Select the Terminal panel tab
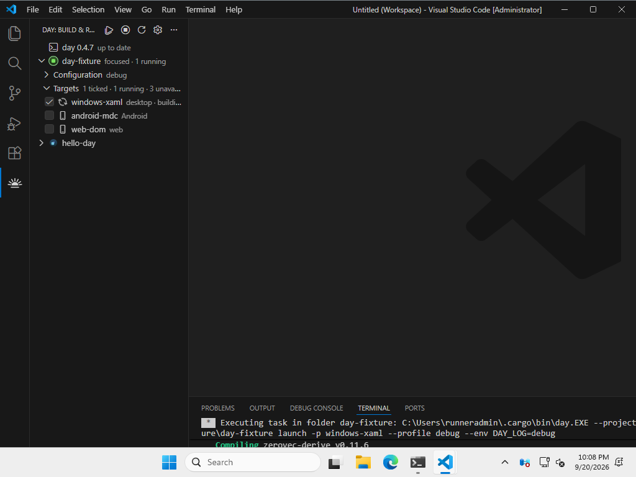Viewport: 636px width, 477px height. (x=373, y=408)
